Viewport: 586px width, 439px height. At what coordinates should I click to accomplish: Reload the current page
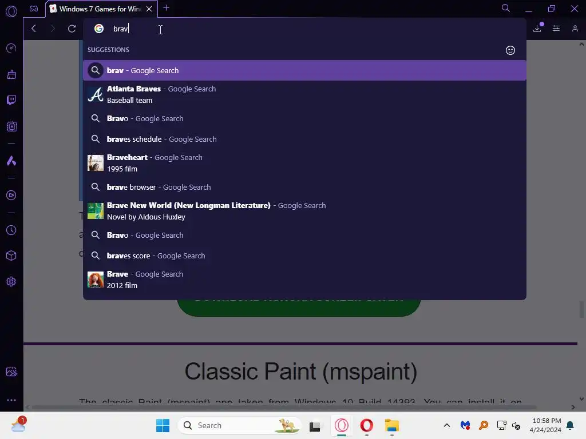(72, 29)
